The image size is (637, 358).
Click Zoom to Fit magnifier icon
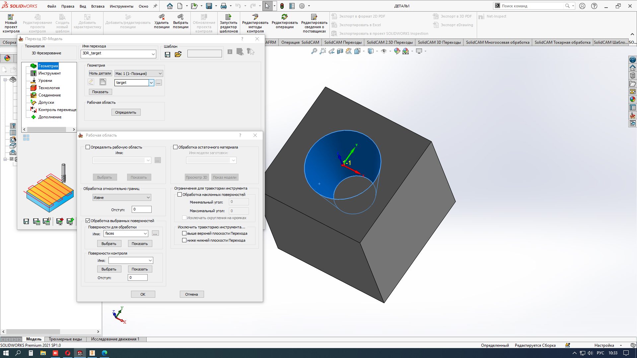click(314, 51)
